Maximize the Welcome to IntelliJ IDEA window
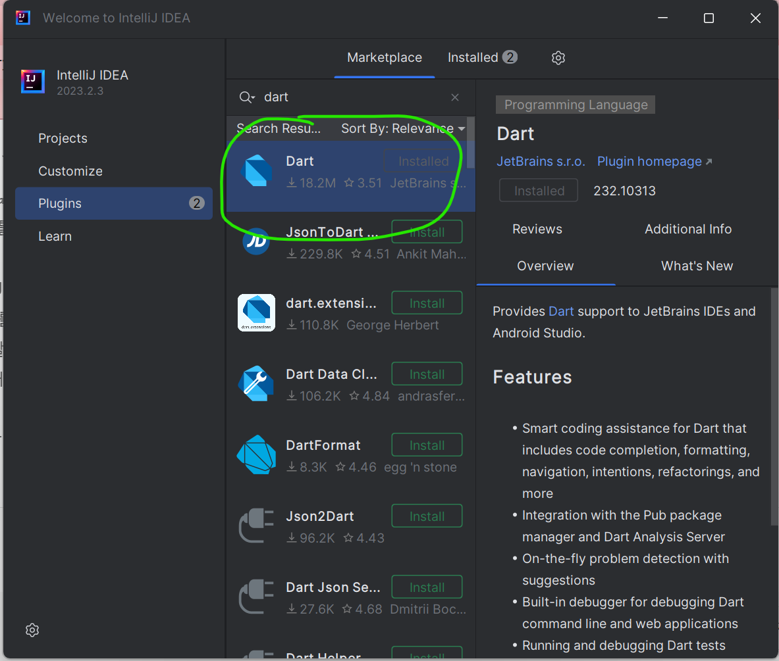Image resolution: width=779 pixels, height=661 pixels. click(x=709, y=18)
